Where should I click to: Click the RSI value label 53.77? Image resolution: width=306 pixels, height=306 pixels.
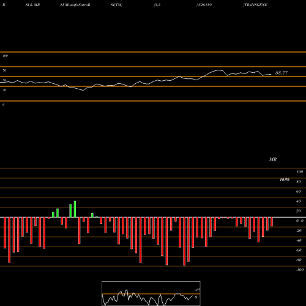click(x=282, y=73)
